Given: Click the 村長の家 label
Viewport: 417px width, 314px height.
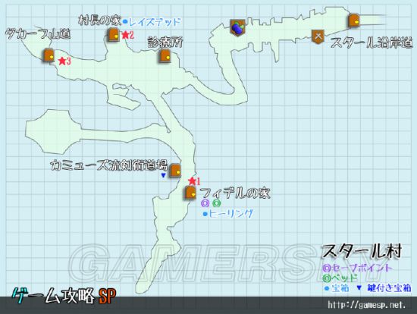Looking at the screenshot, I should point(100,20).
